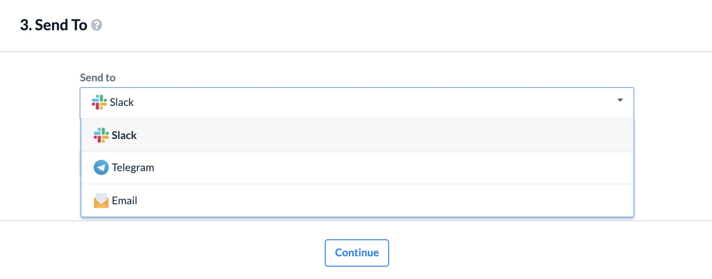Choose Email from the Send to list
The width and height of the screenshot is (712, 279).
357,201
